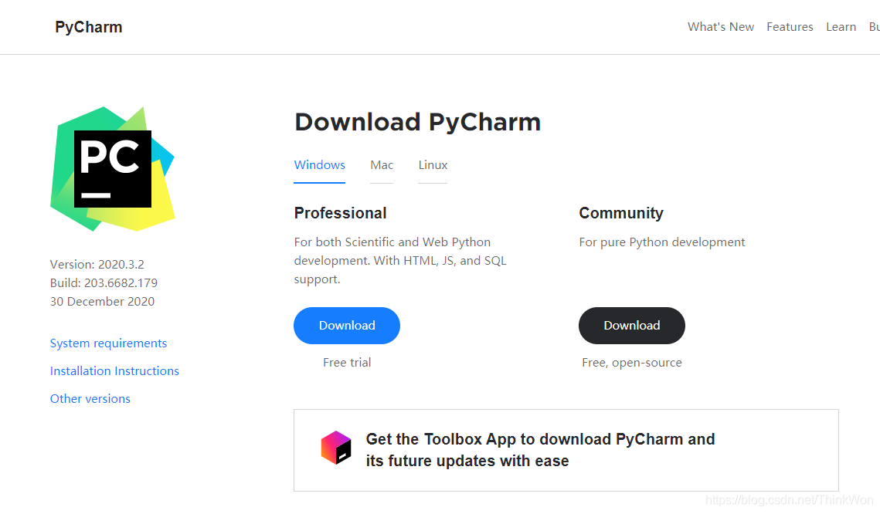880x514 pixels.
Task: Open the What's New page
Action: tap(720, 26)
